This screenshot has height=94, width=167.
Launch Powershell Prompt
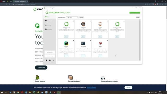point(117,37)
